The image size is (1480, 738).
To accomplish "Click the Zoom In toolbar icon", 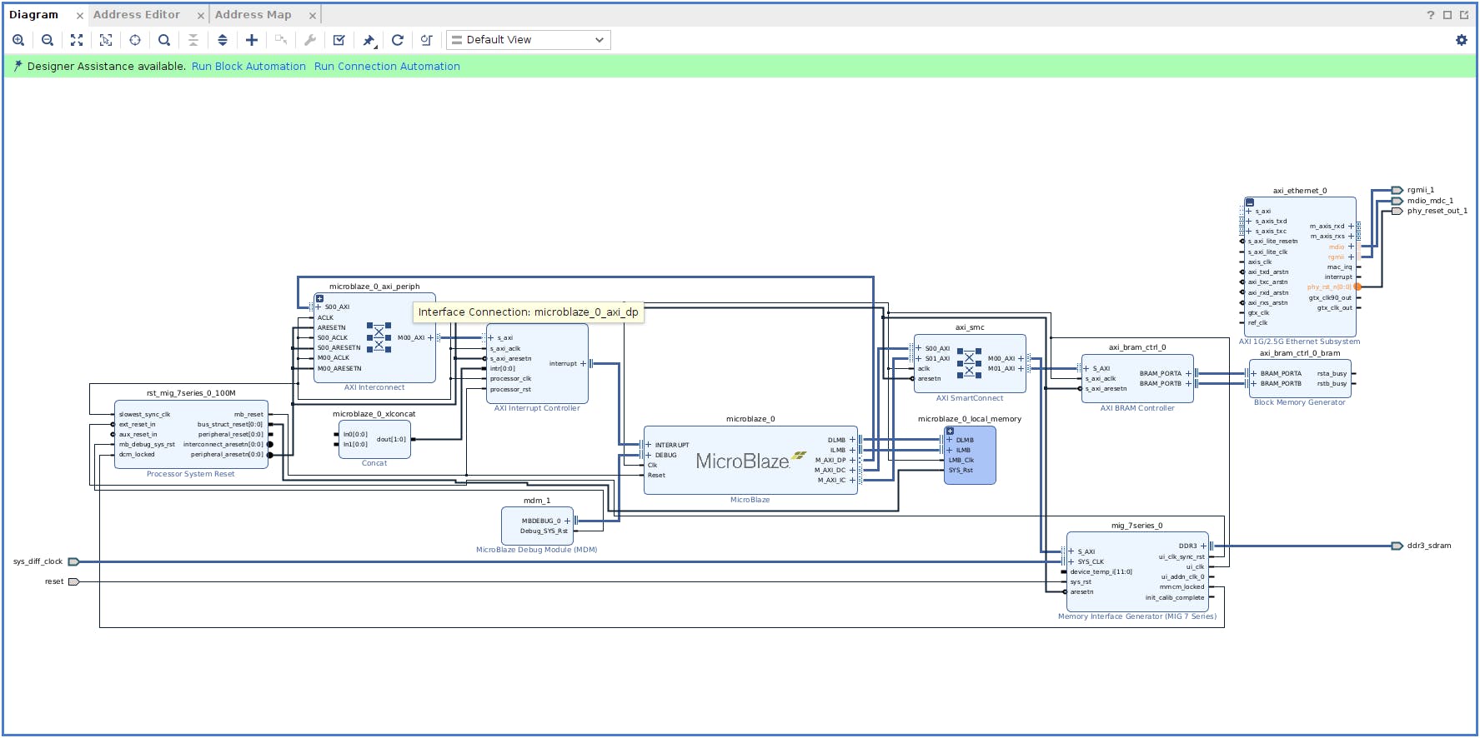I will pos(18,40).
